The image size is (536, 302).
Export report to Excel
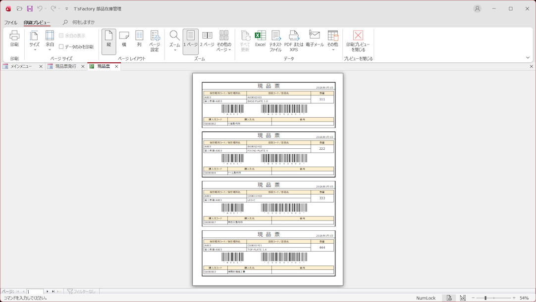point(260,39)
